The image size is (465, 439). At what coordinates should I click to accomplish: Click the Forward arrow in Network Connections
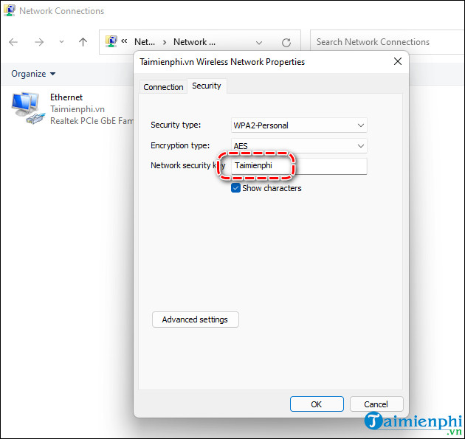tap(39, 42)
